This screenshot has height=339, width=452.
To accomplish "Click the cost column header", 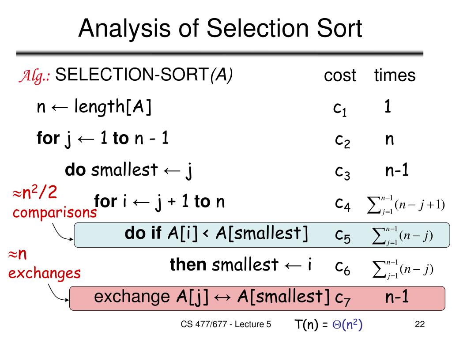I will point(339,75).
